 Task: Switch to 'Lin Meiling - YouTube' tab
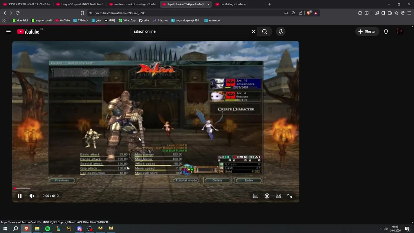[239, 4]
